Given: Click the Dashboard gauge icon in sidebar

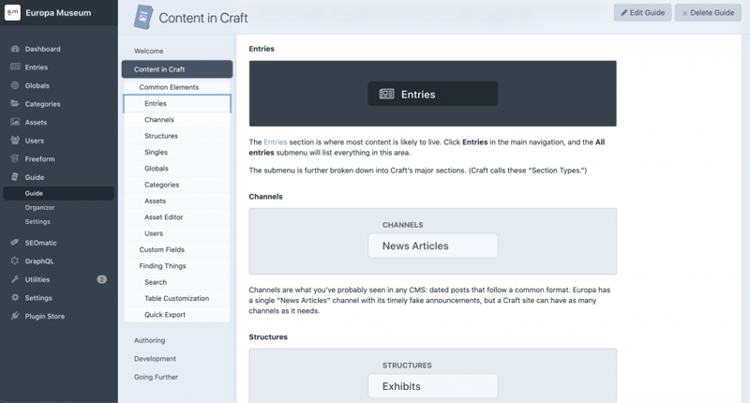Looking at the screenshot, I should 15,49.
